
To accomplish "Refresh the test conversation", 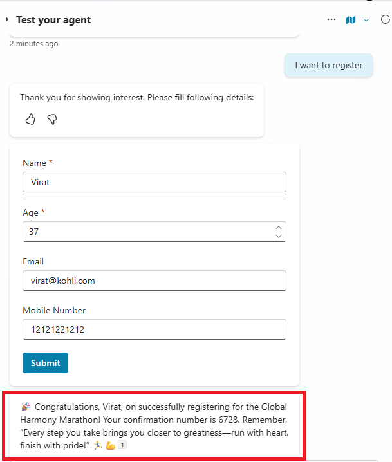I will click(x=385, y=20).
